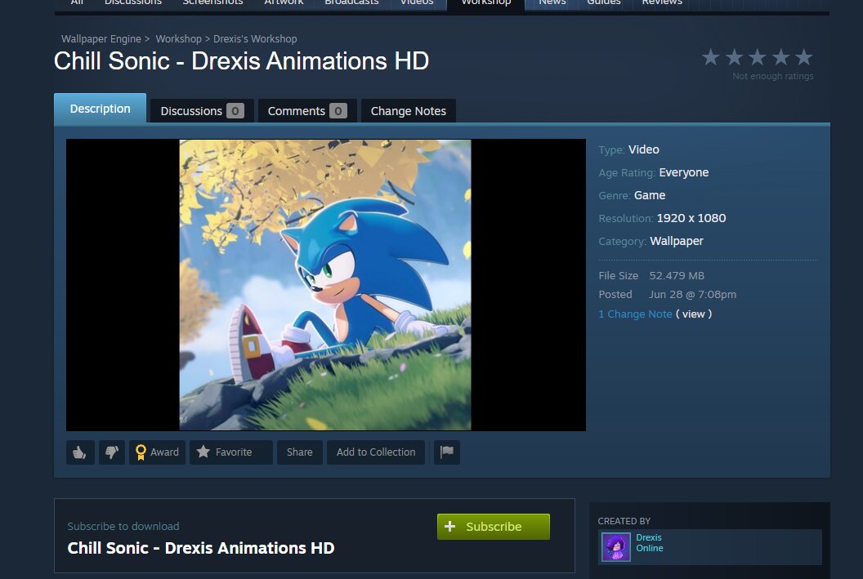Viewport: 863px width, 579px height.
Task: Click the five-star rating graphic
Action: (x=758, y=57)
